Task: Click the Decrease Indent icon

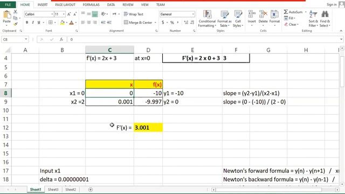Action: [103, 23]
